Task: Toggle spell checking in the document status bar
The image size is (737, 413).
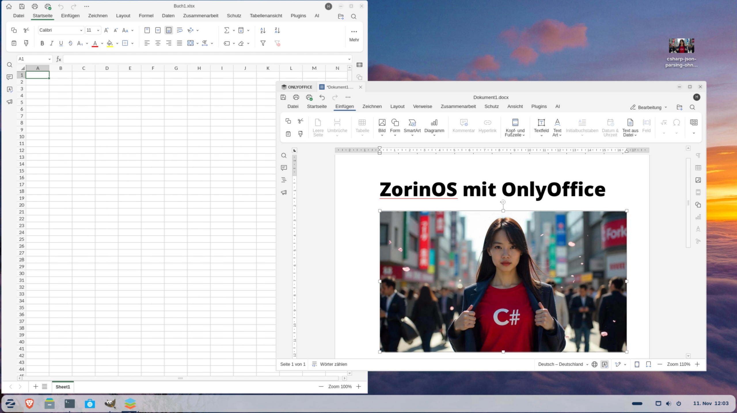Action: click(x=605, y=364)
